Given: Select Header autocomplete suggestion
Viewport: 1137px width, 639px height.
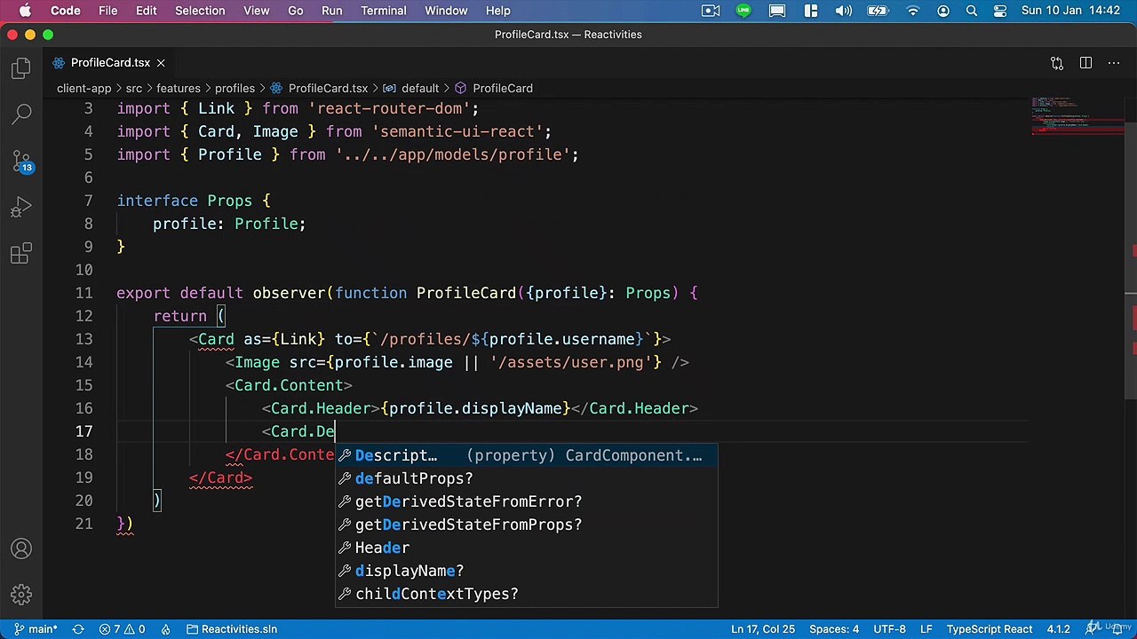Looking at the screenshot, I should 526,548.
